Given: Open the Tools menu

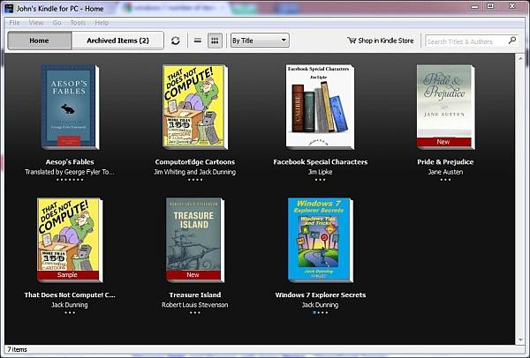Looking at the screenshot, I should (x=78, y=23).
